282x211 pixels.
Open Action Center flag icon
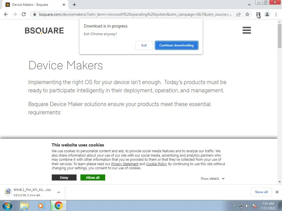coord(254,206)
